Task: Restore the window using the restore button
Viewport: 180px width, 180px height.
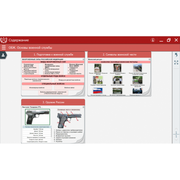Action: [169, 40]
